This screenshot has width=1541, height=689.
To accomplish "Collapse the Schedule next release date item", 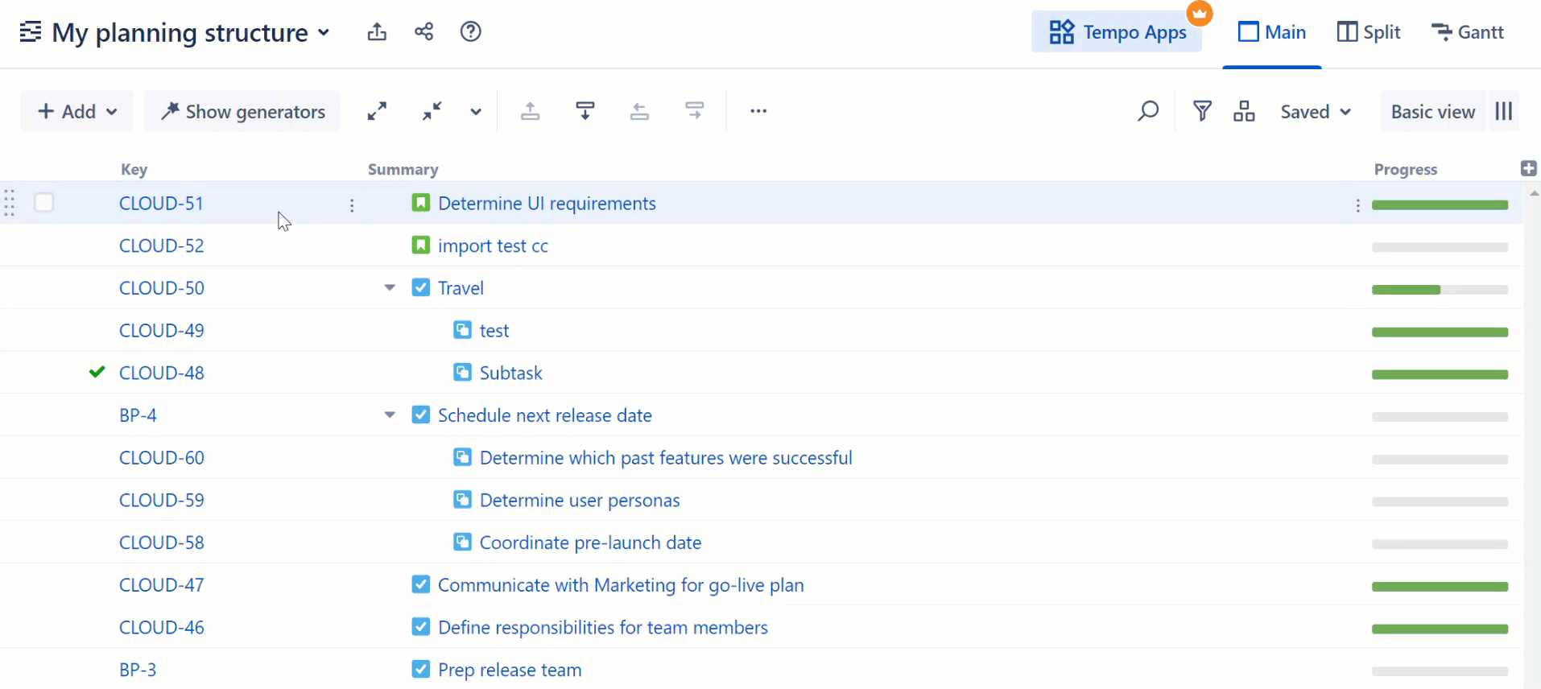I will (x=390, y=415).
